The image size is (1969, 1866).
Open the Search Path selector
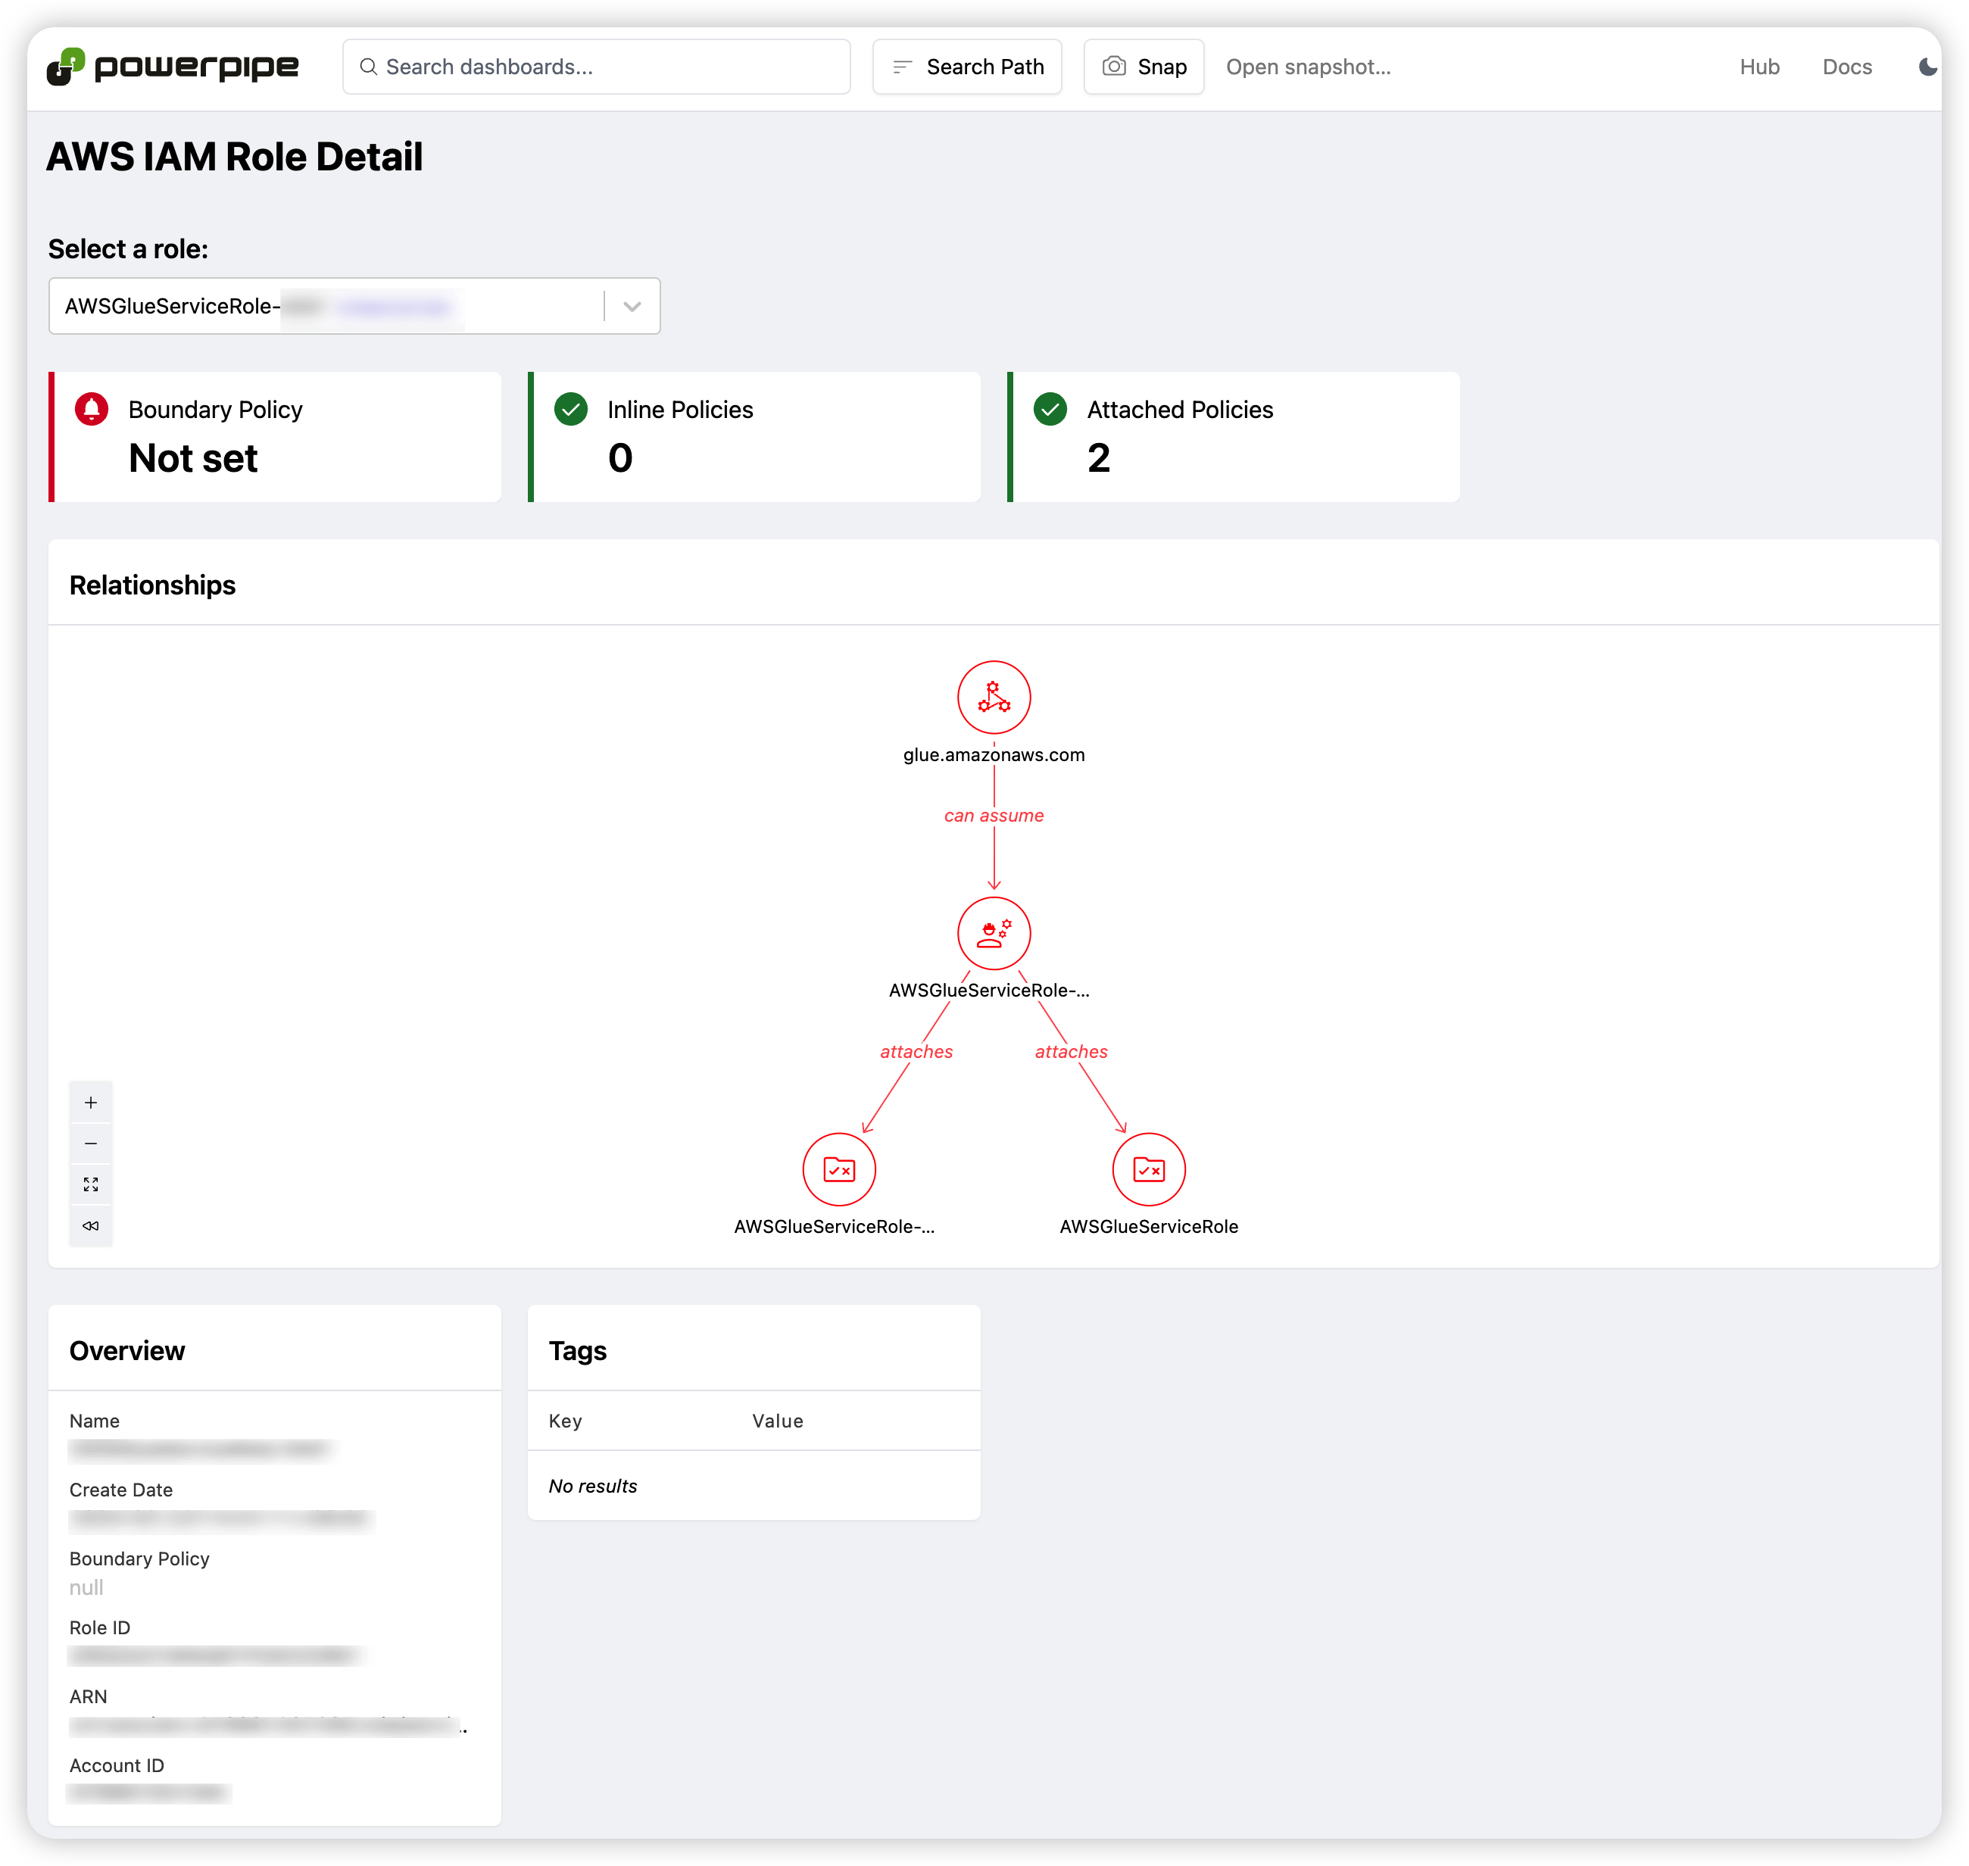[x=966, y=67]
